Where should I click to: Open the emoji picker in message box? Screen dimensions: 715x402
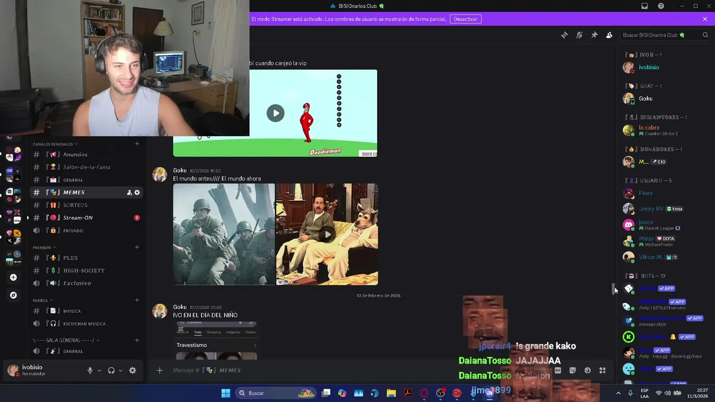tap(588, 370)
